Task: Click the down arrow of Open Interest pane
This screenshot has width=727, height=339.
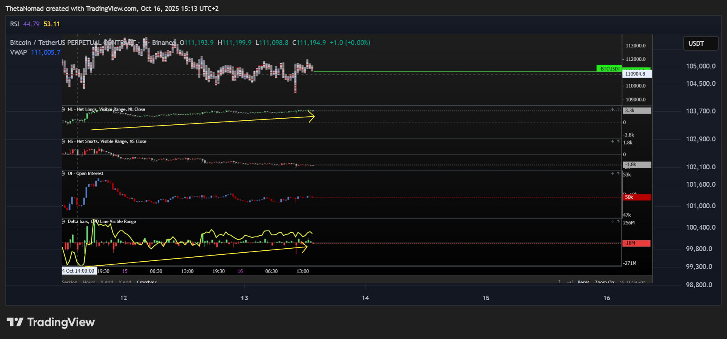Action: pos(613,173)
